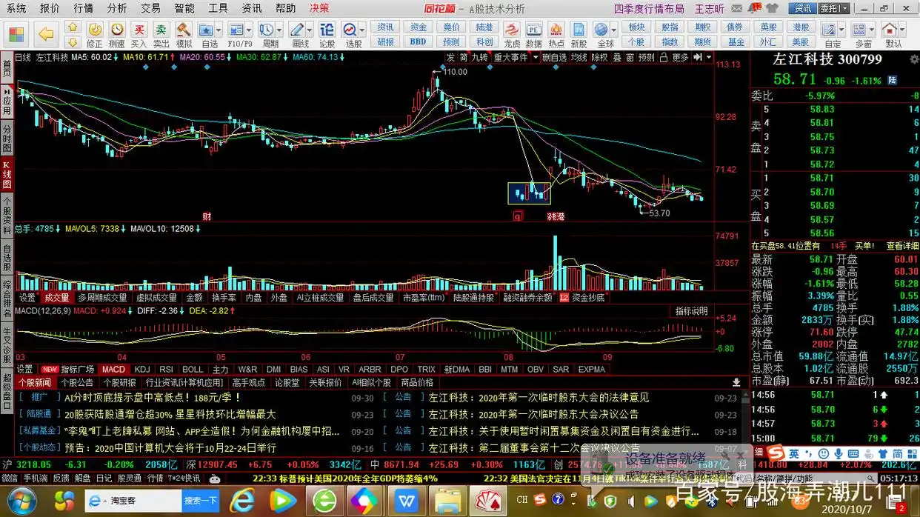Open the 全球 global markets icon
The width and height of the screenshot is (920, 517).
click(x=602, y=30)
